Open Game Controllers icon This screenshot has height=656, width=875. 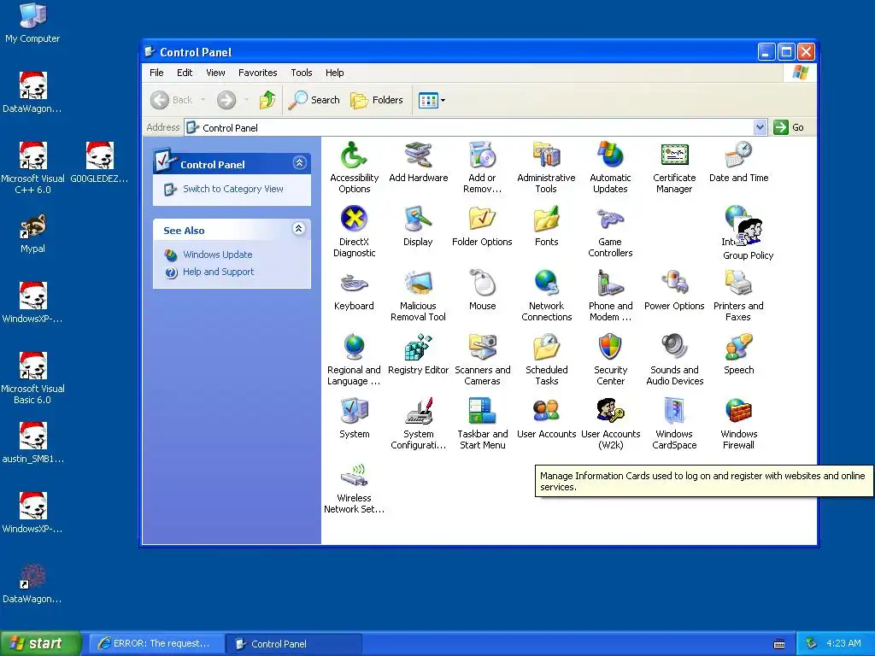pos(610,219)
